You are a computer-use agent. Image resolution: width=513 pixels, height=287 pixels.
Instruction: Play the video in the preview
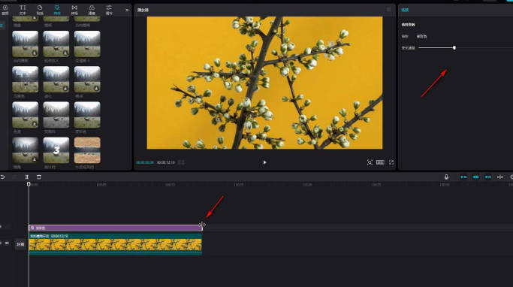tap(264, 162)
